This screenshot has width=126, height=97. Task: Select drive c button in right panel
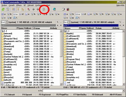click(78, 14)
